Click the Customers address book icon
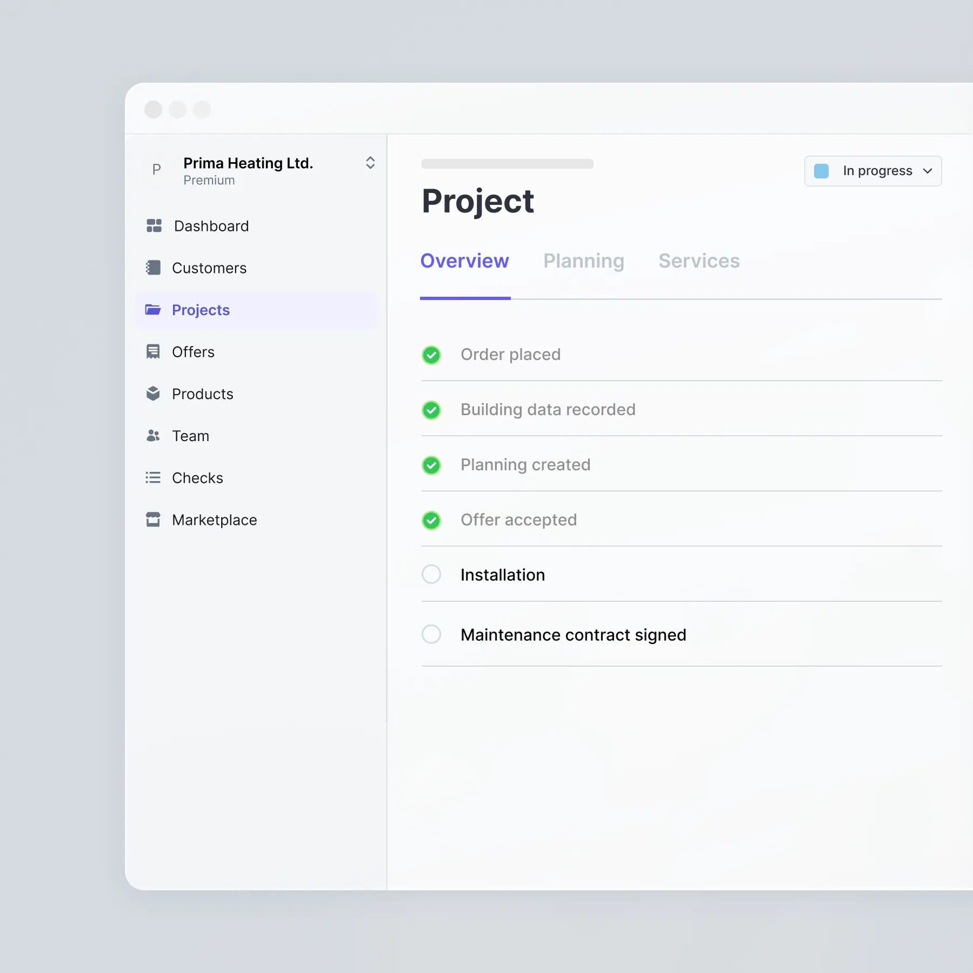This screenshot has height=973, width=973. [x=154, y=268]
